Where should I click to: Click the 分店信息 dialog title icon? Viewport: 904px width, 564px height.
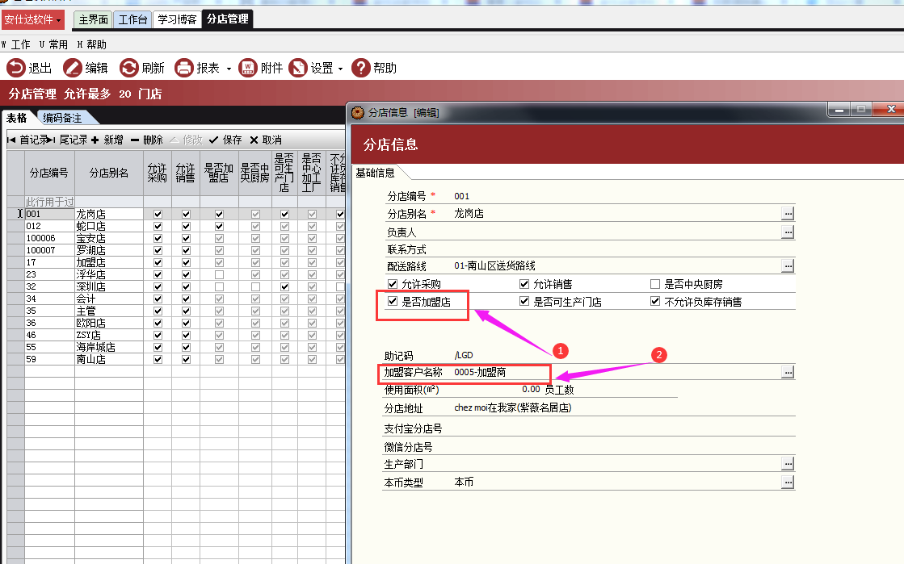point(358,112)
